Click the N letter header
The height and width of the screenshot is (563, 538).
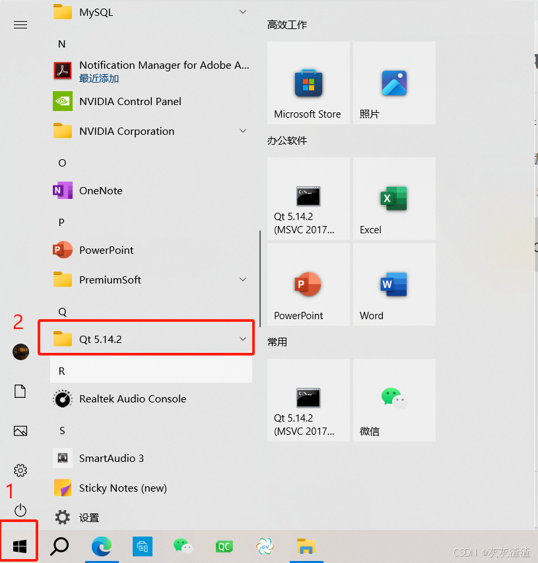point(61,44)
